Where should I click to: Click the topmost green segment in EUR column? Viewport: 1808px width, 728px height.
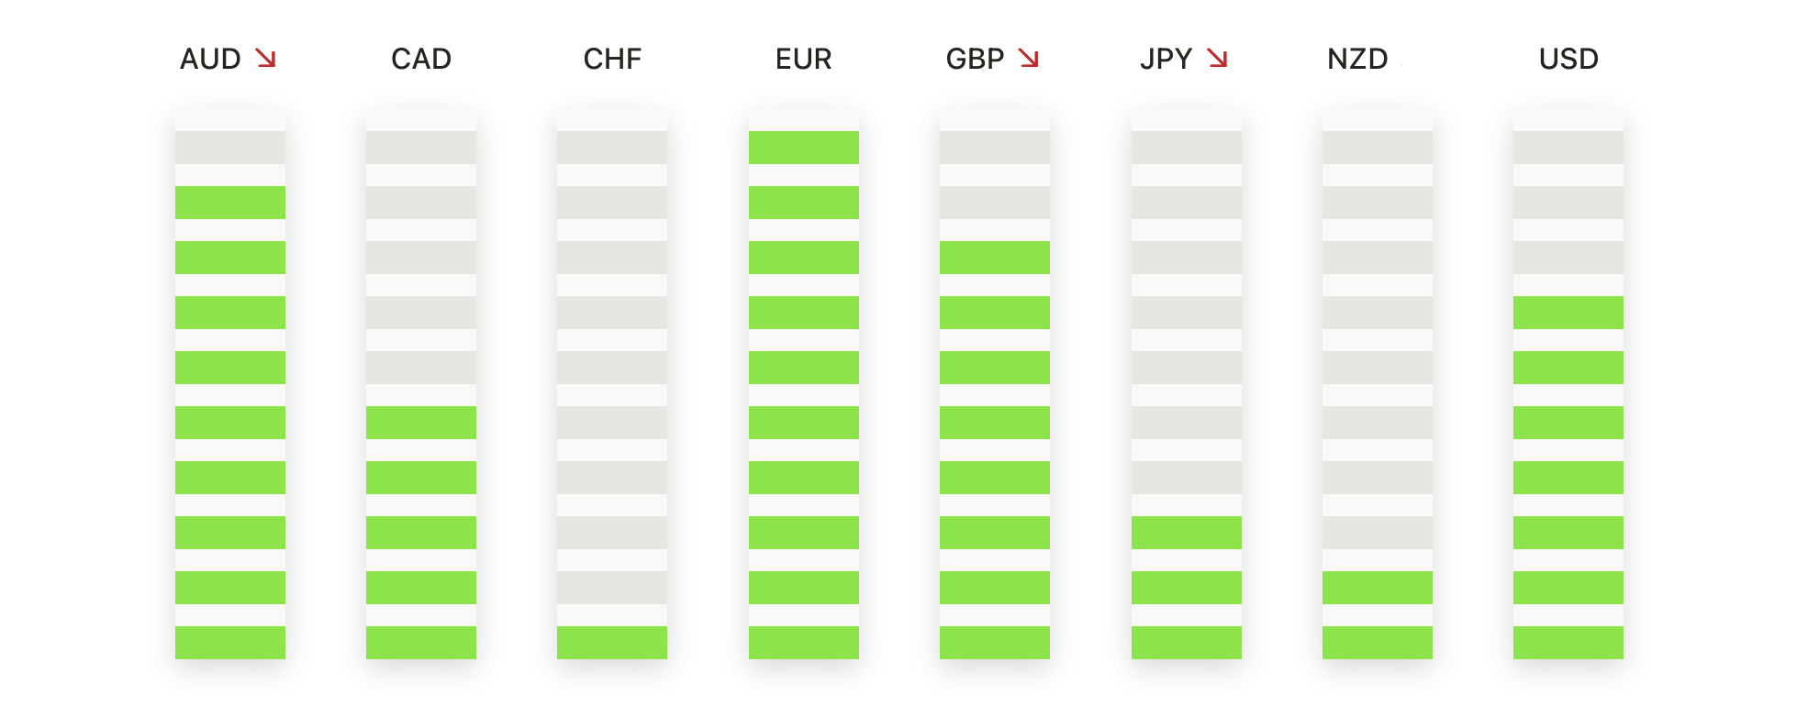[803, 148]
